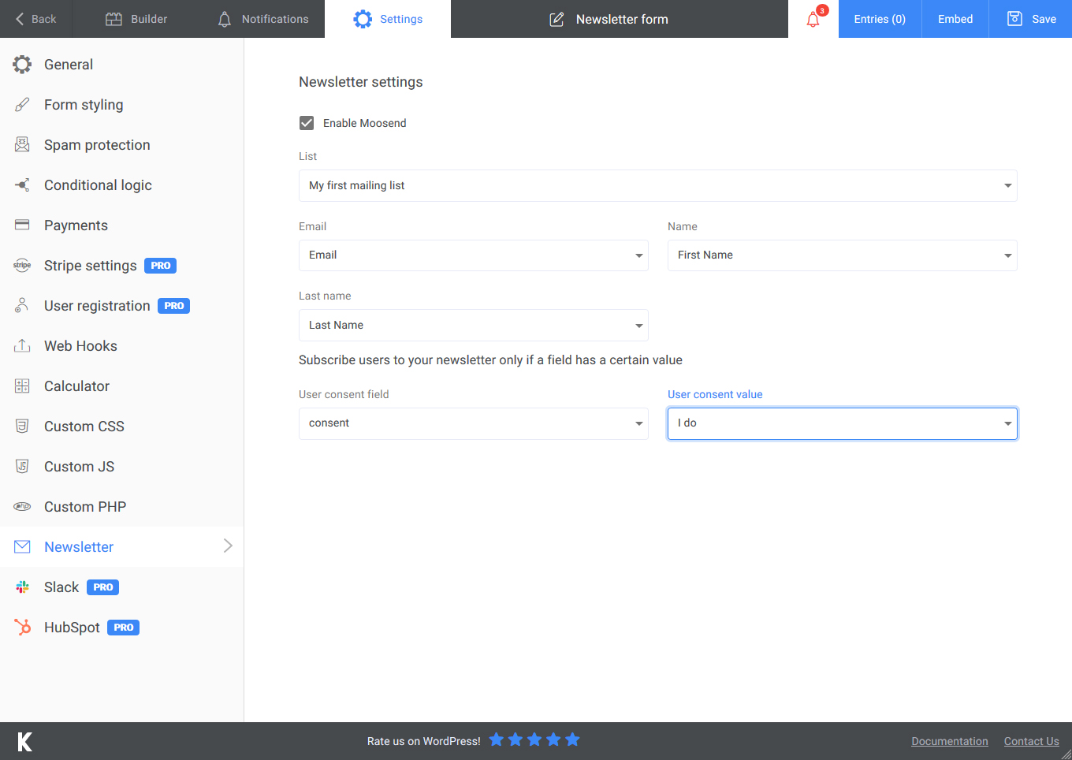This screenshot has height=760, width=1072.
Task: Click the Custom JS shield icon
Action: point(22,467)
